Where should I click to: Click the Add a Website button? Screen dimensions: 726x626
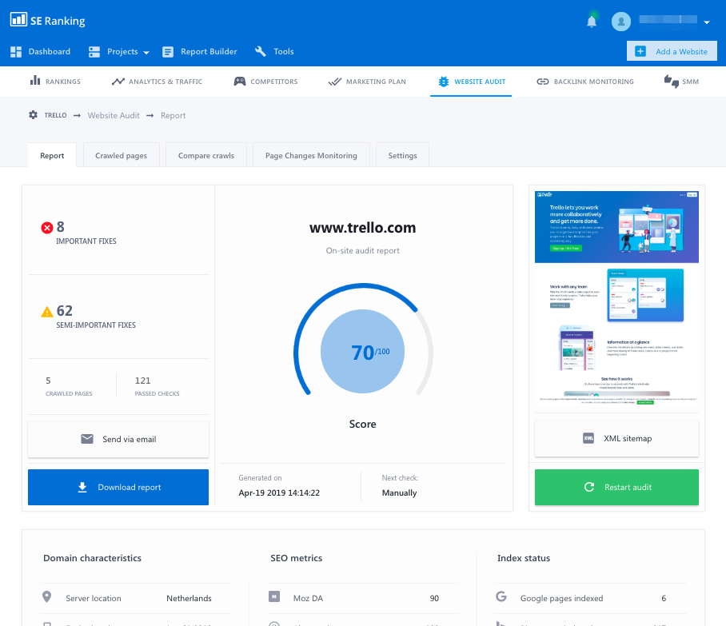pyautogui.click(x=672, y=51)
